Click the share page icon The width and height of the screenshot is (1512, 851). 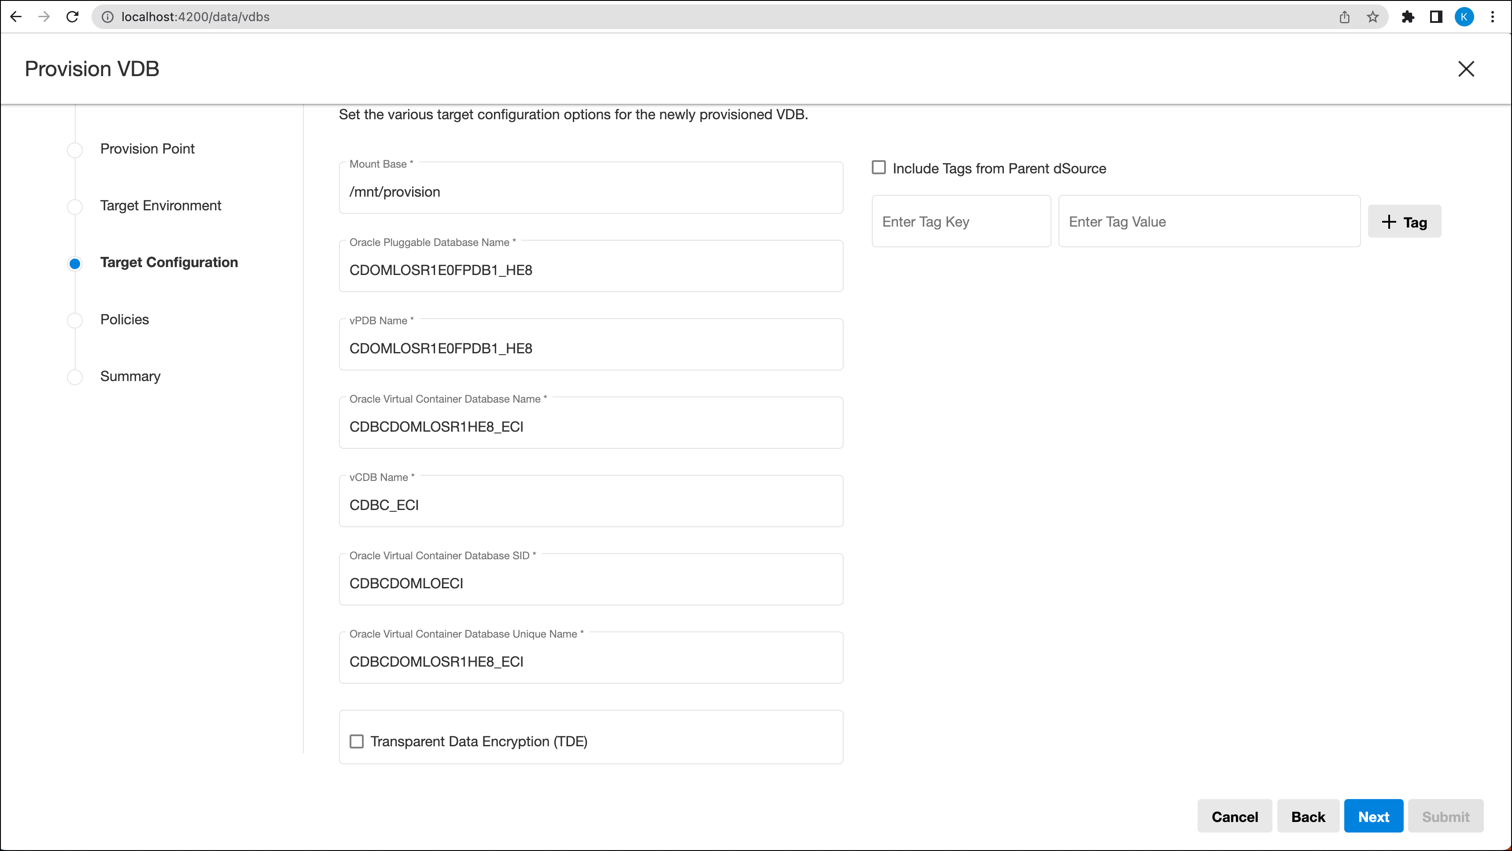(x=1344, y=17)
